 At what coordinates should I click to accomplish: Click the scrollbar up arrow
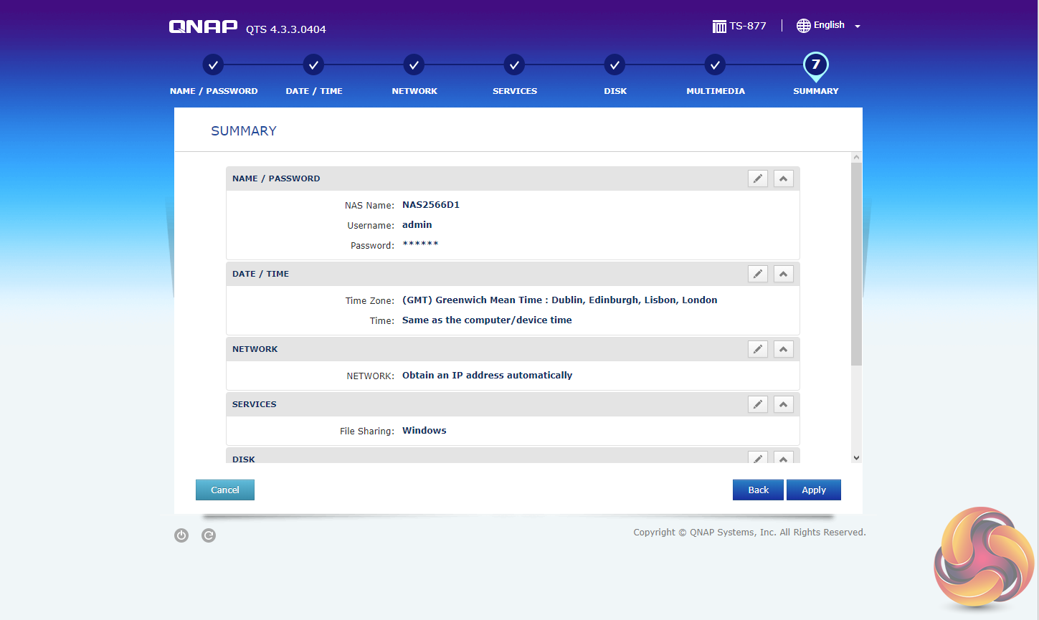pos(856,157)
